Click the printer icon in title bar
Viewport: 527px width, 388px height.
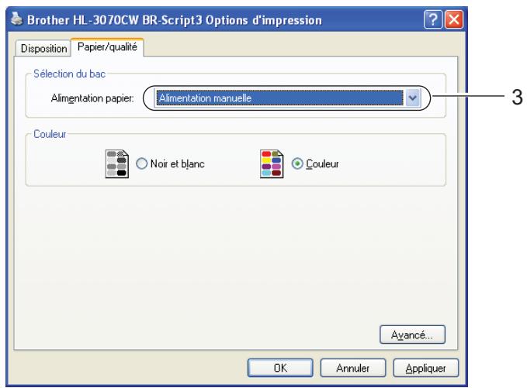tap(17, 19)
